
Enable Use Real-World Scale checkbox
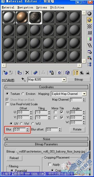8,104
